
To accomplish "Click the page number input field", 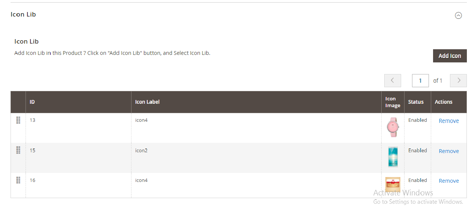I will click(x=420, y=80).
